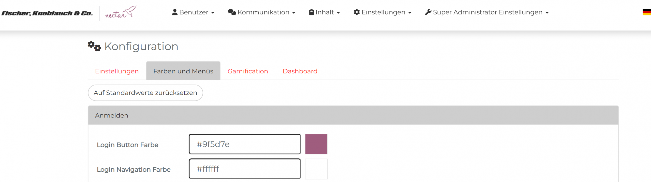Click the Fischer, Knoblauch & Co. logo
Image resolution: width=651 pixels, height=182 pixels.
pyautogui.click(x=47, y=13)
